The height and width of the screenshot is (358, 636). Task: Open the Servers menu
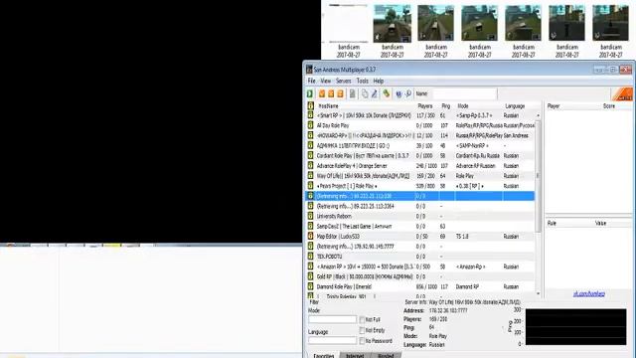pyautogui.click(x=344, y=81)
